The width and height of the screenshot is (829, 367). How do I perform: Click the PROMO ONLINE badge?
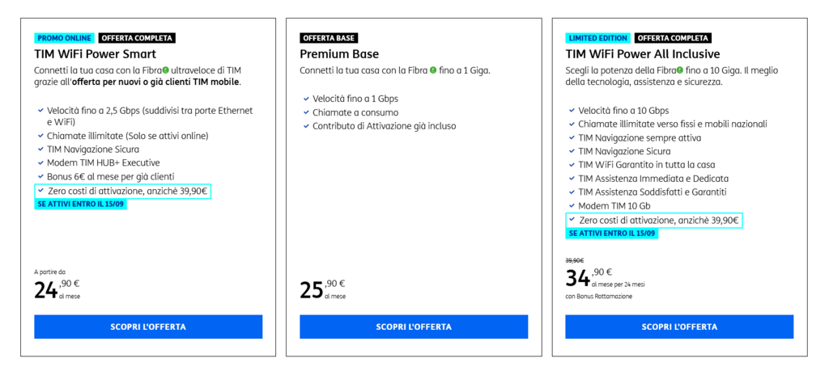click(65, 38)
